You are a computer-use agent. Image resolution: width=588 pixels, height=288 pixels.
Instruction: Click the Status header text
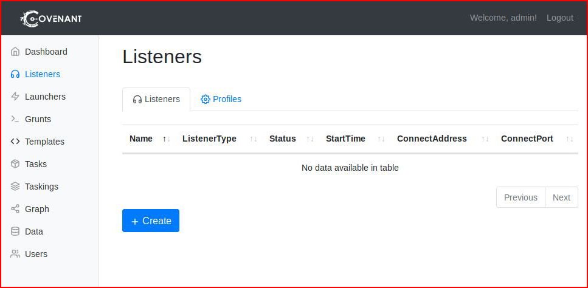click(282, 139)
